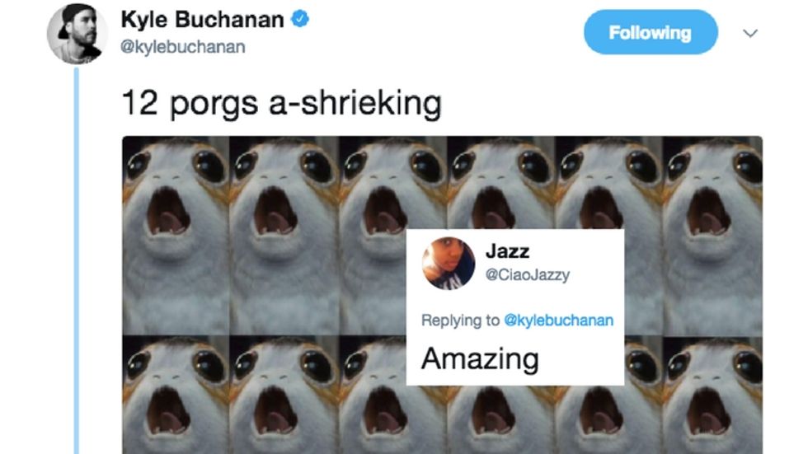808x454 pixels.
Task: Open the bottom-right porg image tile
Action: pyautogui.click(x=712, y=395)
